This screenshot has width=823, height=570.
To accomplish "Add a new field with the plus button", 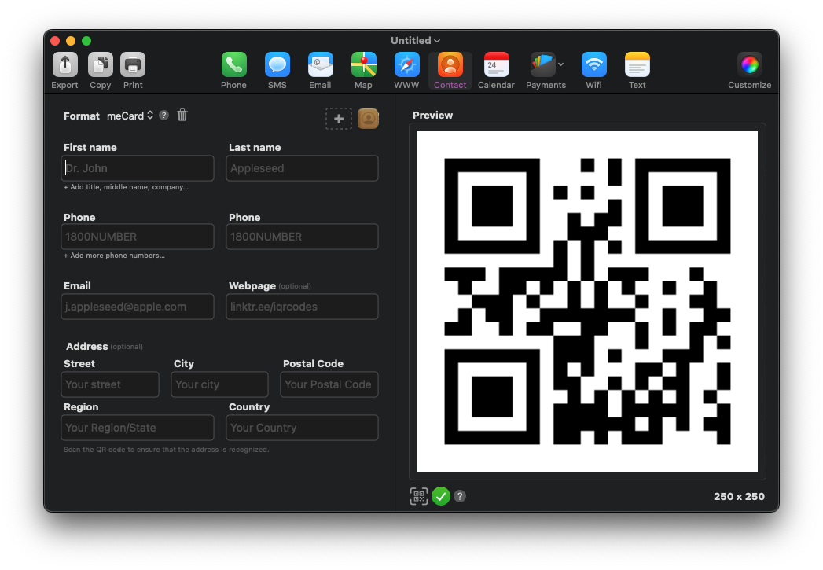I will point(339,118).
